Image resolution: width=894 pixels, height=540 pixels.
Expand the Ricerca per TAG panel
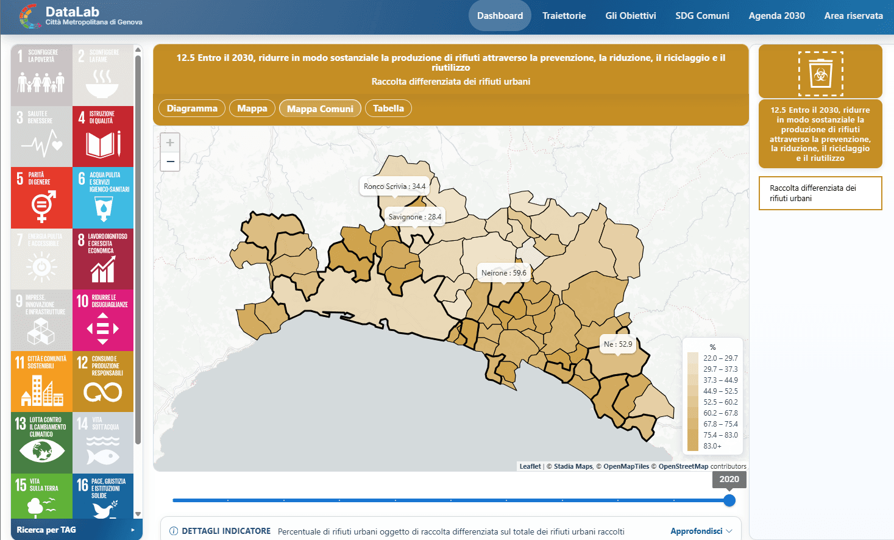point(77,530)
